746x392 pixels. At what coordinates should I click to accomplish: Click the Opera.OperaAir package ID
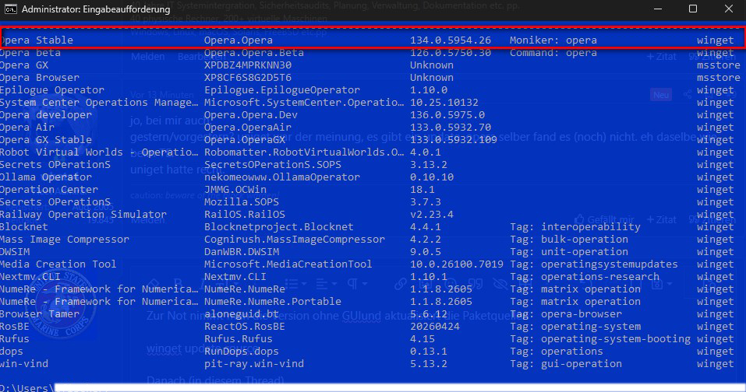pos(248,128)
